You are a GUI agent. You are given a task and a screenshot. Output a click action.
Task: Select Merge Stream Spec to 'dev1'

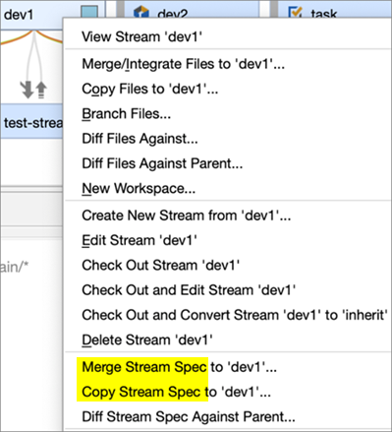coord(180,367)
